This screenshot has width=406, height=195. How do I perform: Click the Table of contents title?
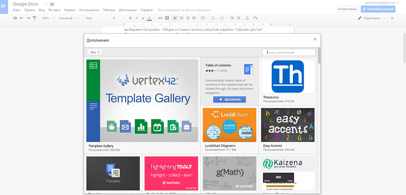click(x=218, y=66)
